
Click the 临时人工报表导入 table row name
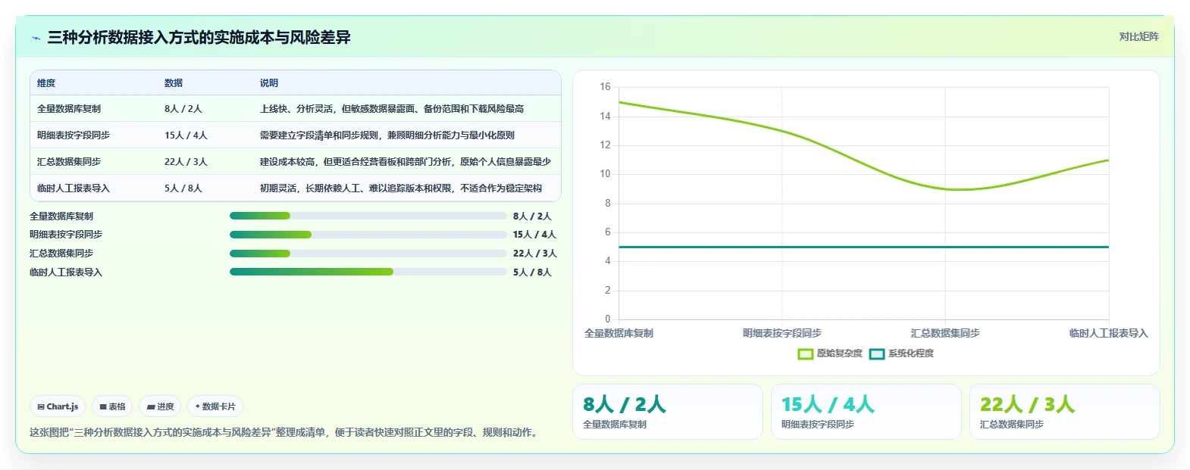pos(74,188)
